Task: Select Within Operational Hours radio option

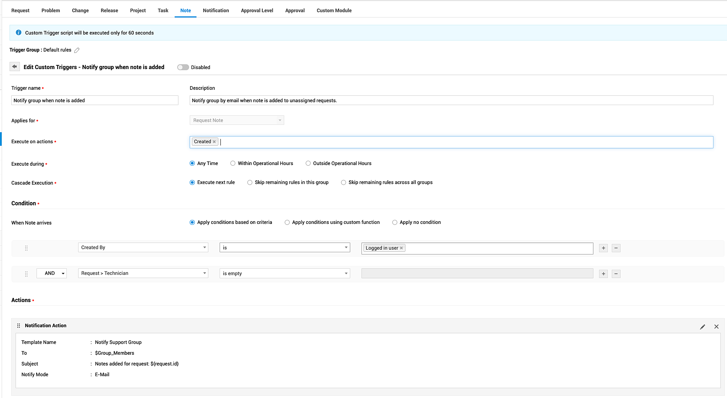Action: pos(233,164)
